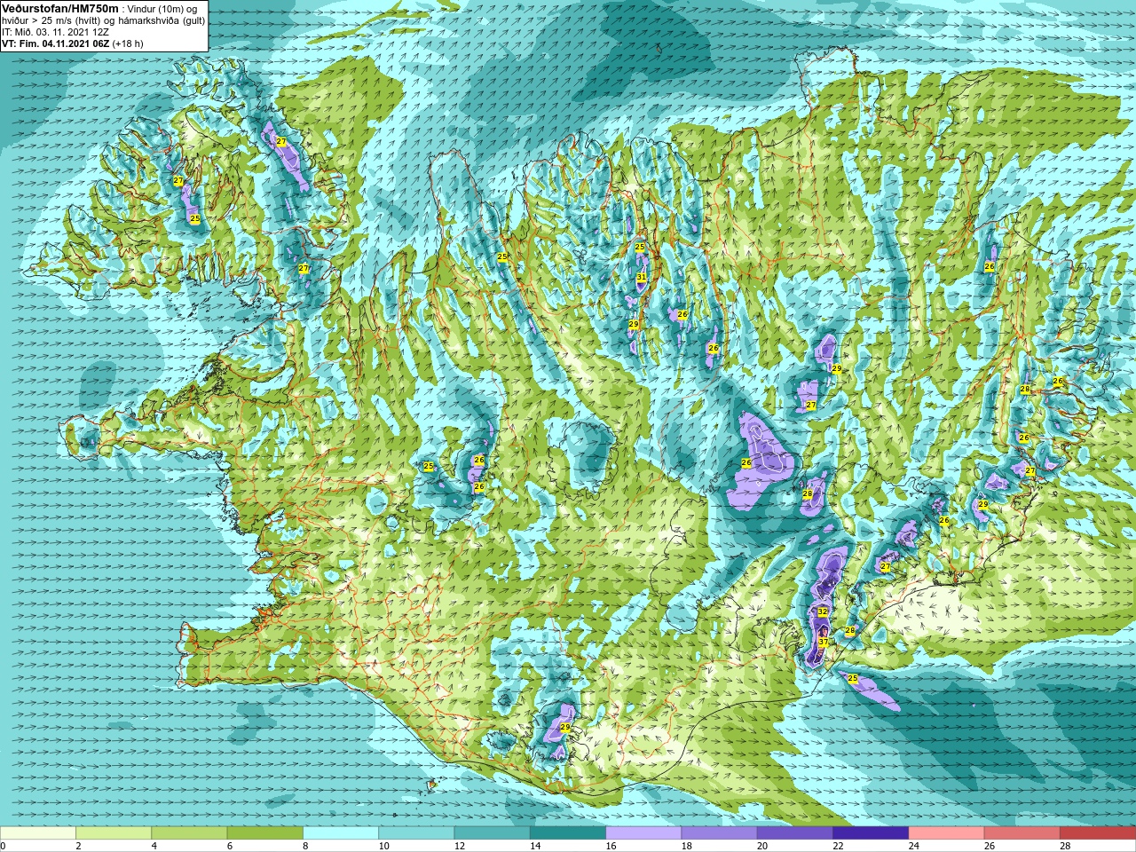The height and width of the screenshot is (852, 1136).
Task: Click the yellow gust label 32
Action: click(x=823, y=612)
